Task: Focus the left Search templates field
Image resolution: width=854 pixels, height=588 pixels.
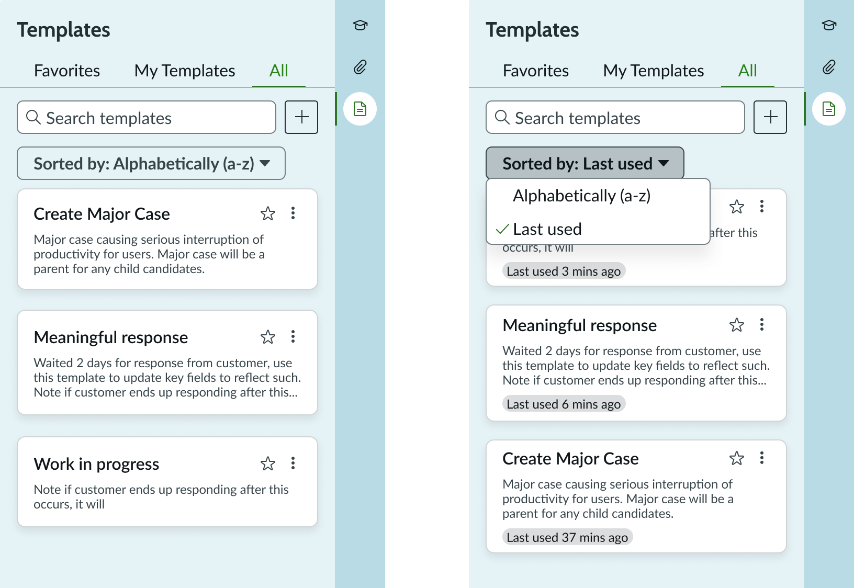Action: click(x=147, y=118)
